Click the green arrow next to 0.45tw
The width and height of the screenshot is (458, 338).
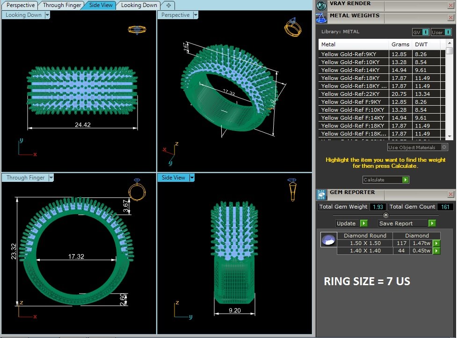coord(436,251)
